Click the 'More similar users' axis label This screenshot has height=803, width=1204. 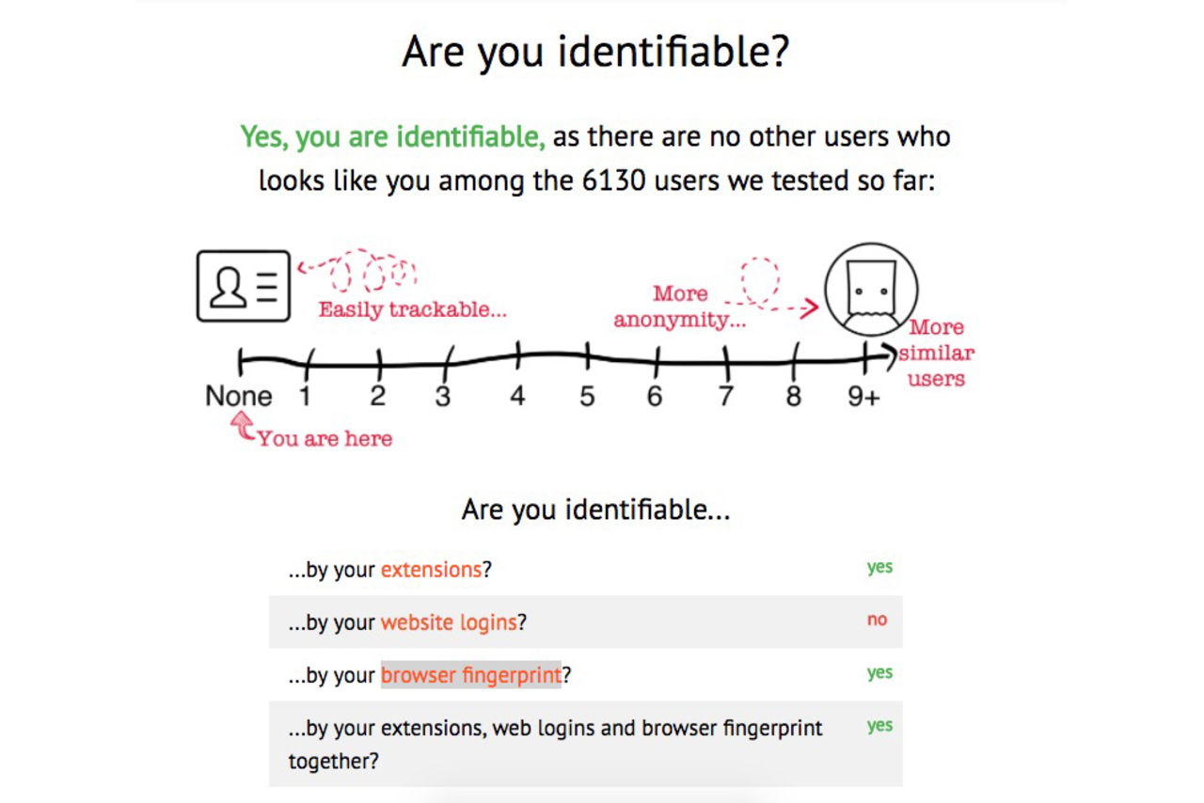[936, 354]
